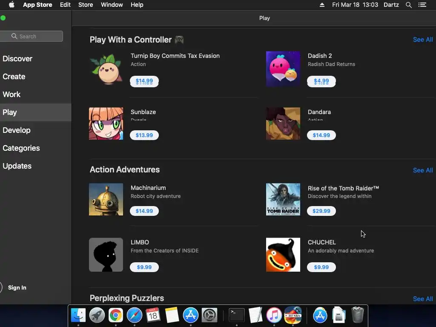The image size is (436, 327).
Task: Open the App Store menu
Action: pyautogui.click(x=37, y=5)
